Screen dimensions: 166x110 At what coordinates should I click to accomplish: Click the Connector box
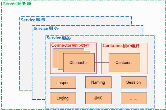(79, 63)
